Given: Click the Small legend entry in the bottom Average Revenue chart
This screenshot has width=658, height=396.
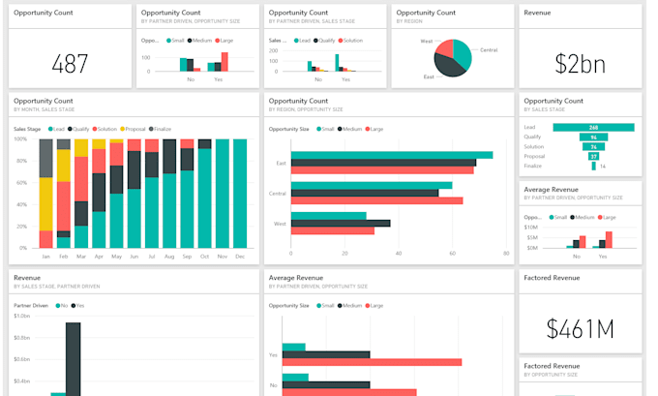Looking at the screenshot, I should 325,306.
